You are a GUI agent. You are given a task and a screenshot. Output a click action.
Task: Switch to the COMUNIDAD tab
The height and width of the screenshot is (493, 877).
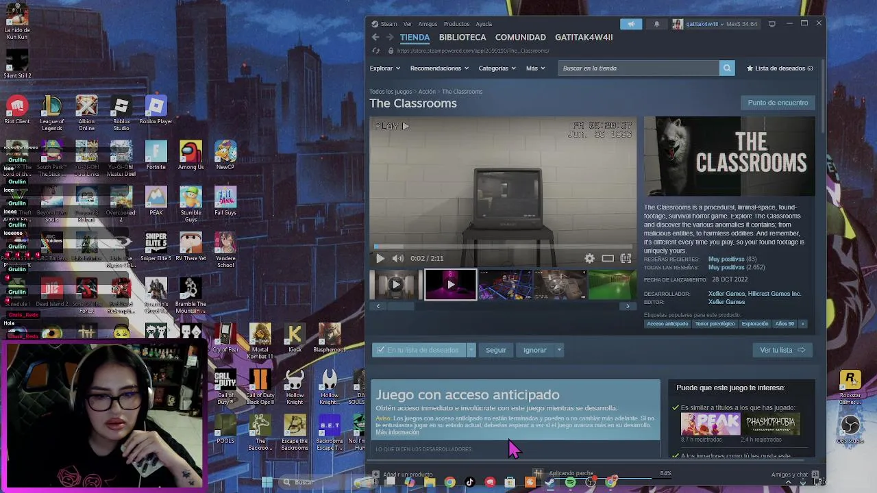click(x=521, y=38)
